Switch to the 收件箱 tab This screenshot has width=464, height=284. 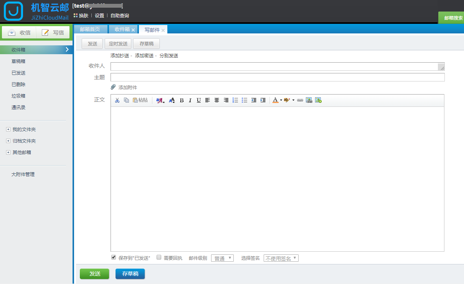coord(122,30)
